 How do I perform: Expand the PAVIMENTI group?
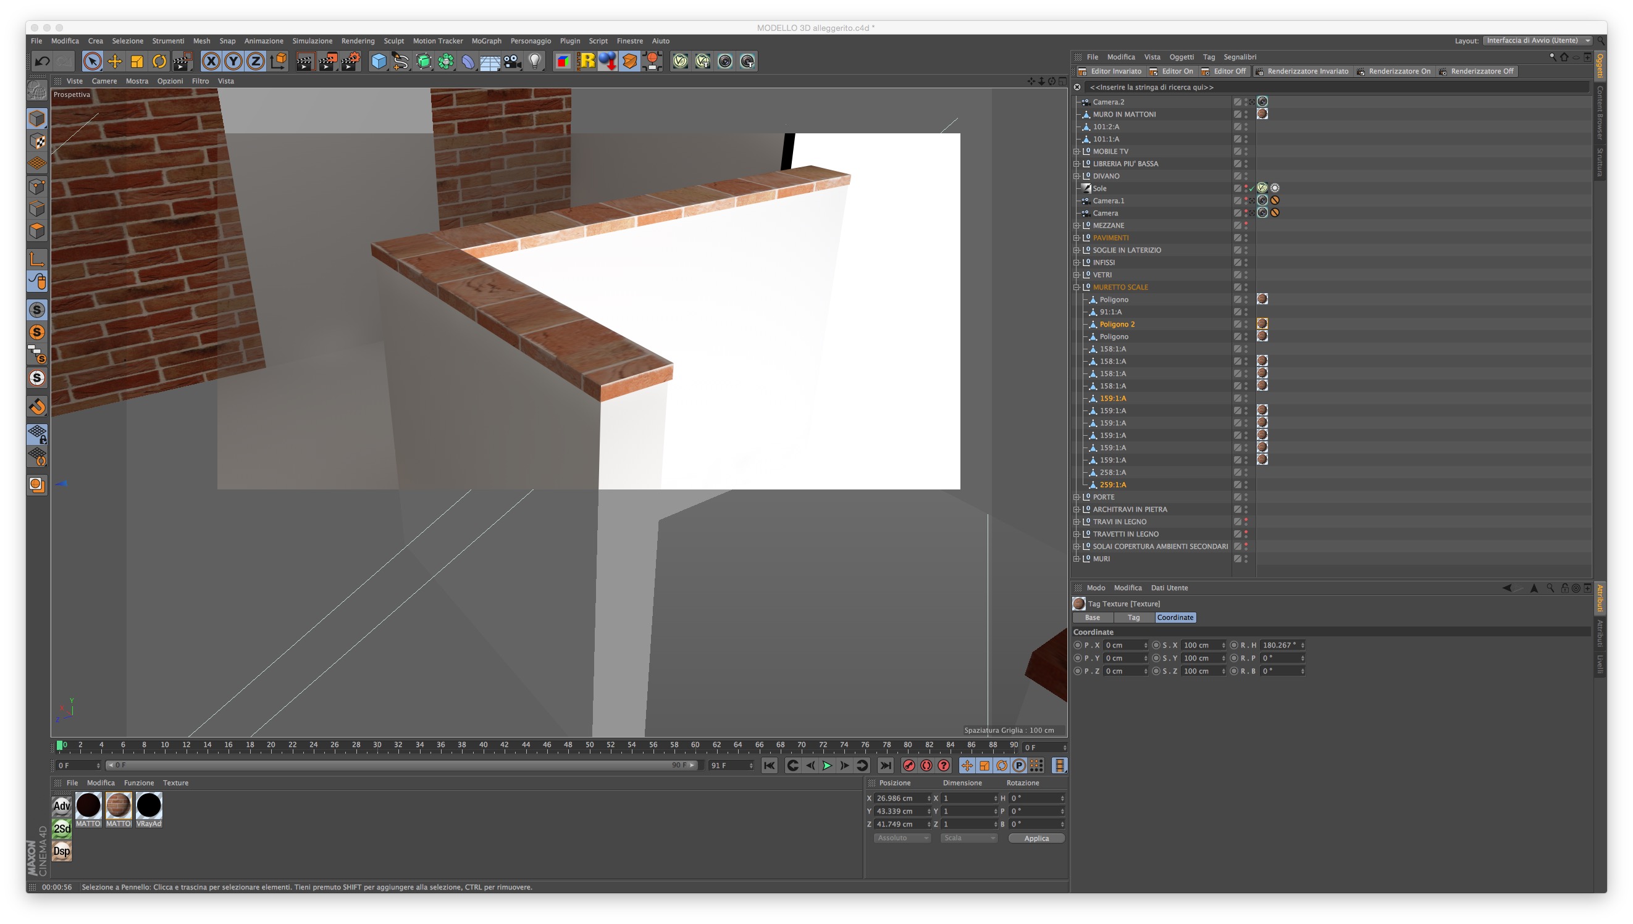click(1076, 238)
